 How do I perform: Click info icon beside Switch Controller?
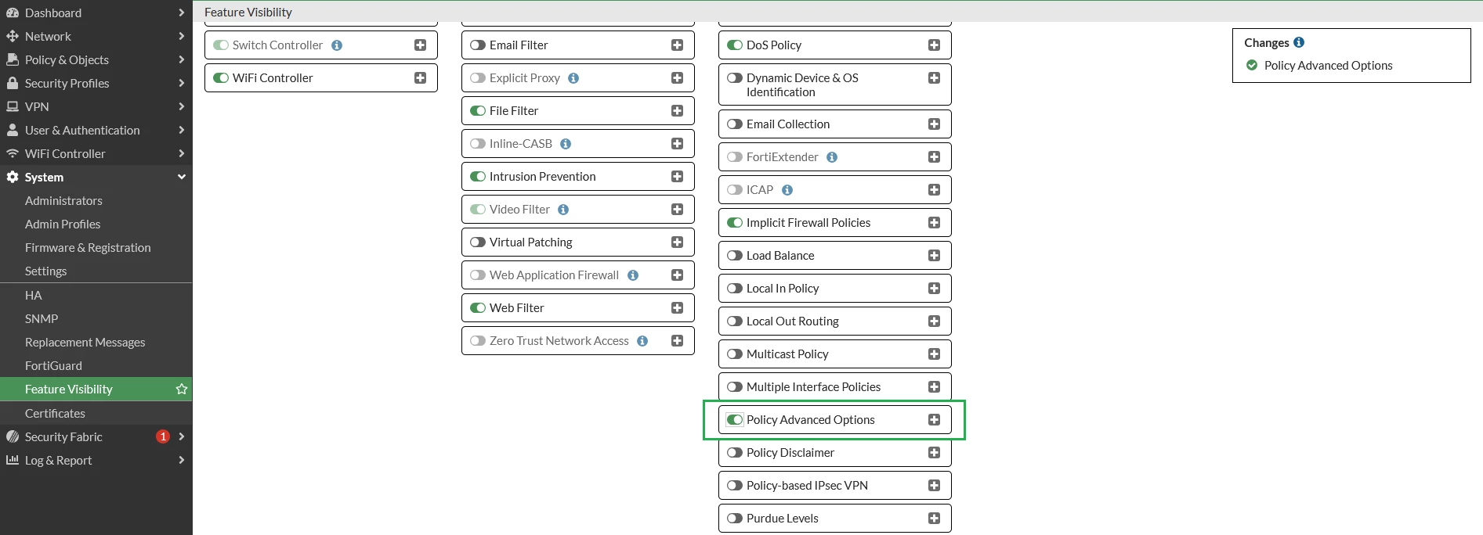pos(337,45)
